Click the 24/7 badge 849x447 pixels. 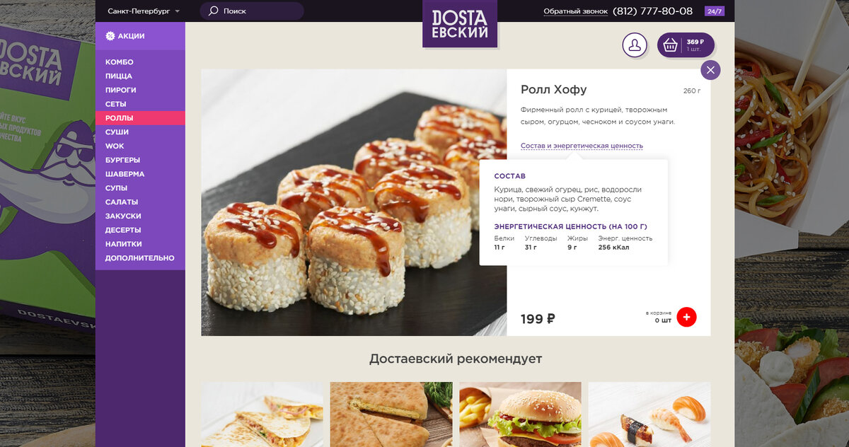click(715, 11)
